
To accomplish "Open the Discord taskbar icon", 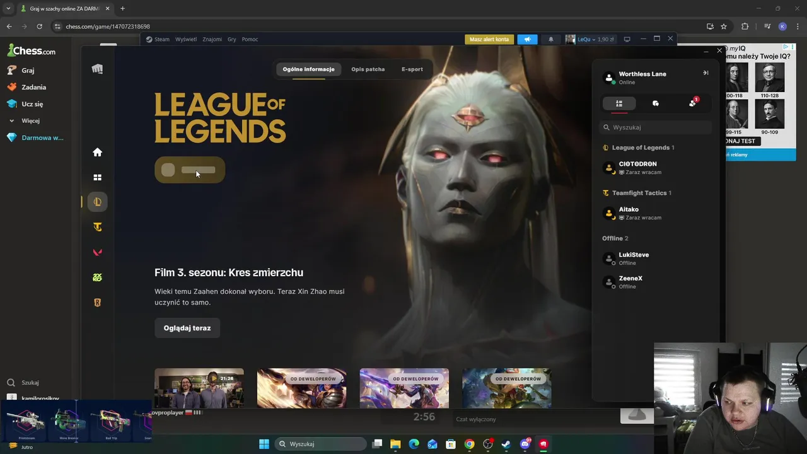I will tap(525, 444).
